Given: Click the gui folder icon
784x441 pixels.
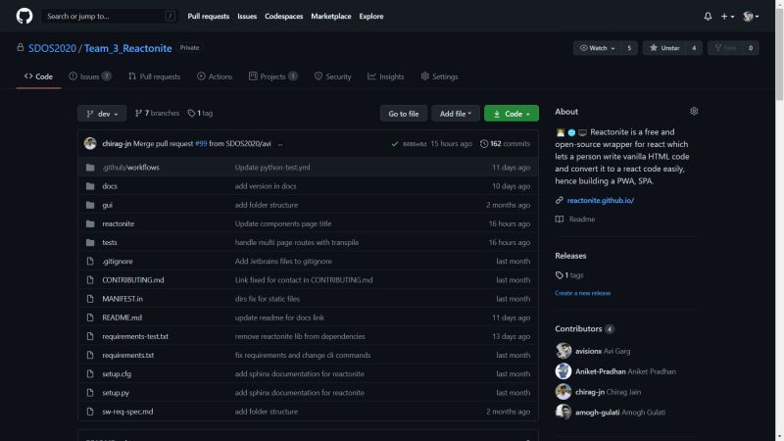Looking at the screenshot, I should click(90, 205).
